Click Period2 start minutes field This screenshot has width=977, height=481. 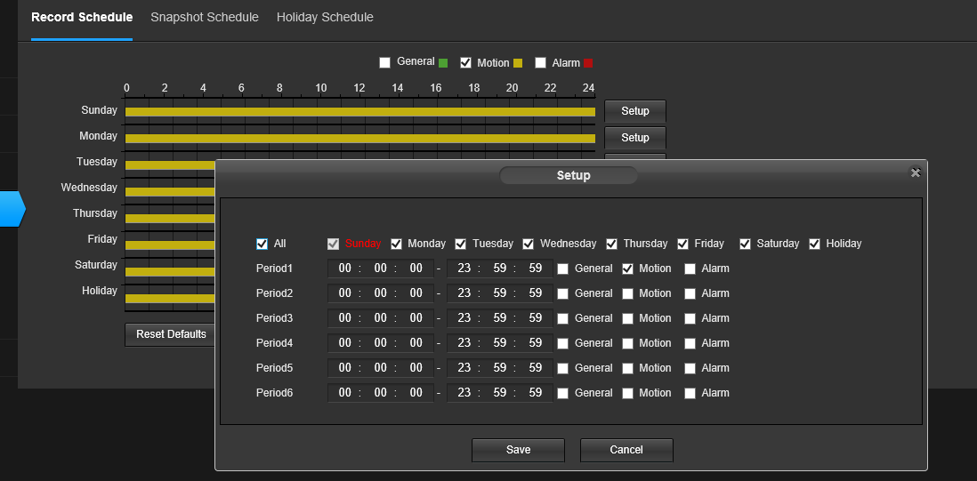pyautogui.click(x=380, y=293)
